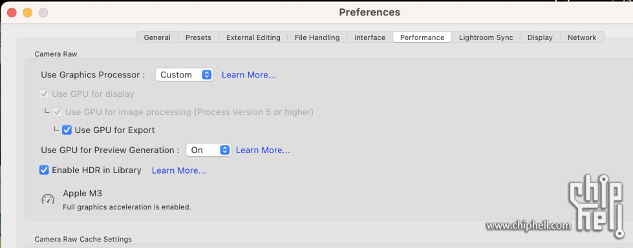Go to the File Handling tab
Screen dimensions: 633x248
tap(317, 37)
